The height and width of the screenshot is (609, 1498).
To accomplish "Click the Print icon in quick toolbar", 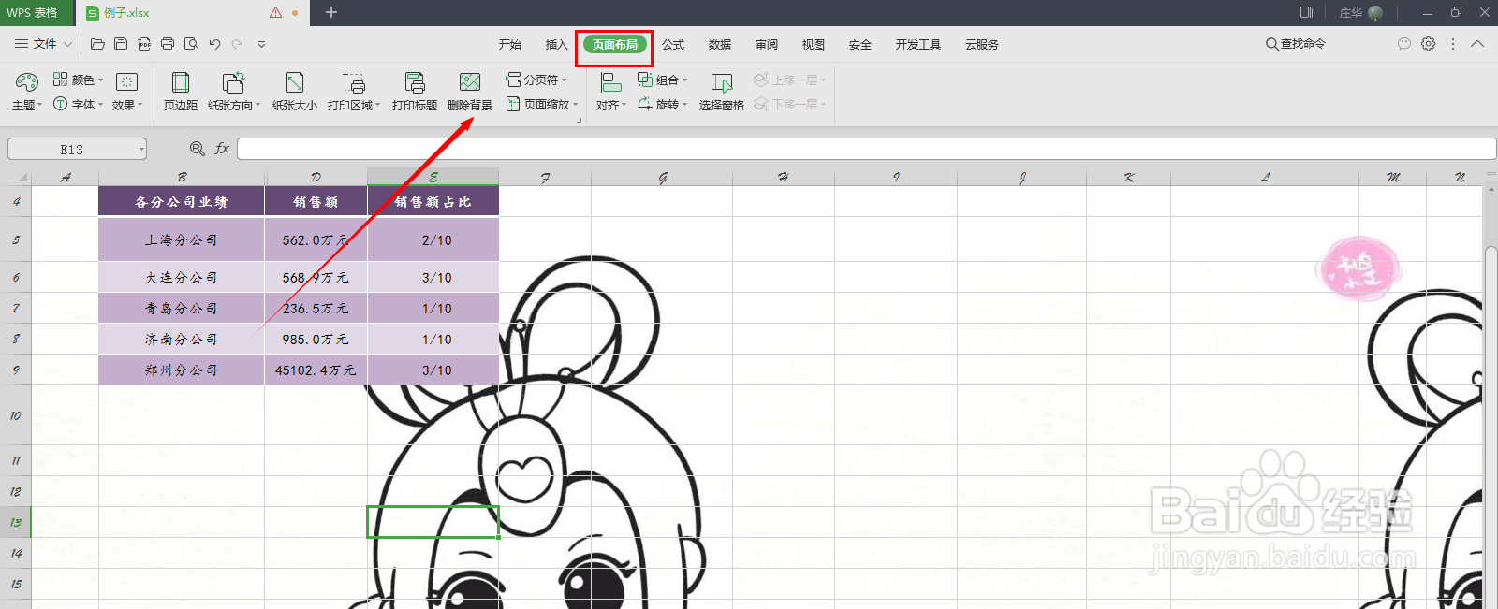I will point(168,44).
